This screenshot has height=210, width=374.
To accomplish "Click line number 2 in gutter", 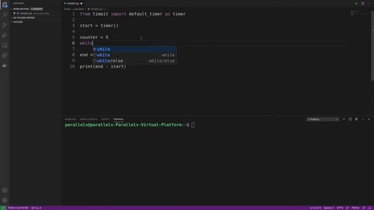I will pos(74,20).
